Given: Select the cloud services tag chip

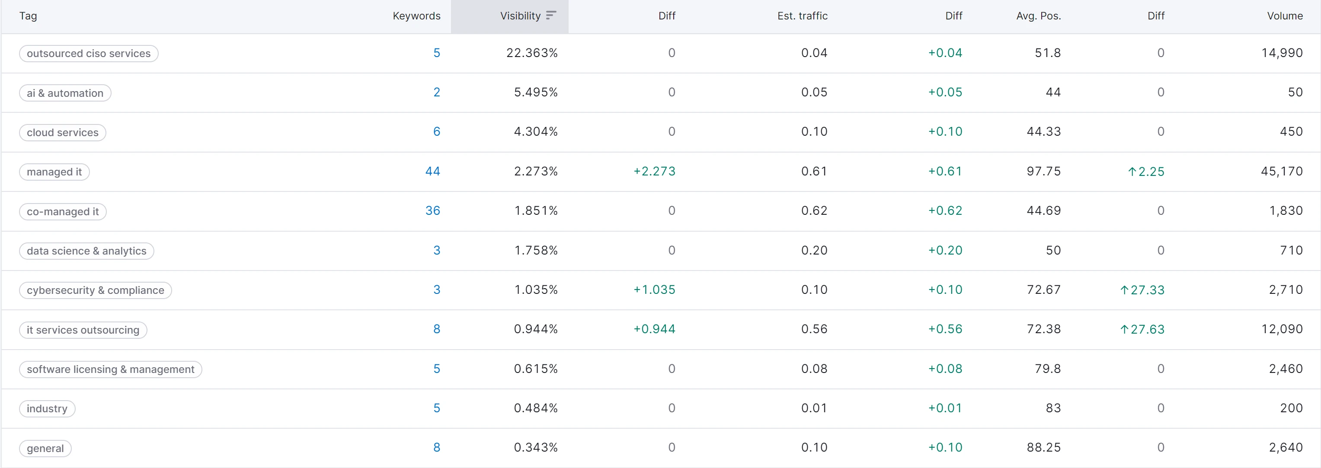Looking at the screenshot, I should (63, 132).
